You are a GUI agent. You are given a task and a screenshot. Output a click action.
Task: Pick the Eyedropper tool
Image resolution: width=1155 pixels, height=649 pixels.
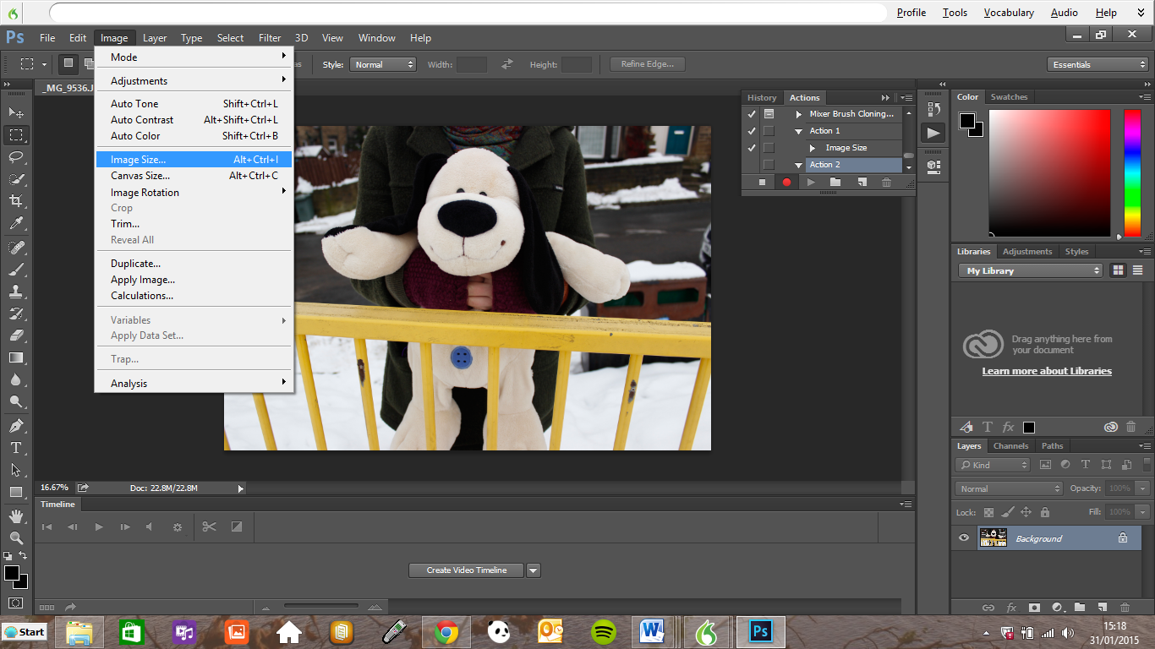pyautogui.click(x=17, y=223)
